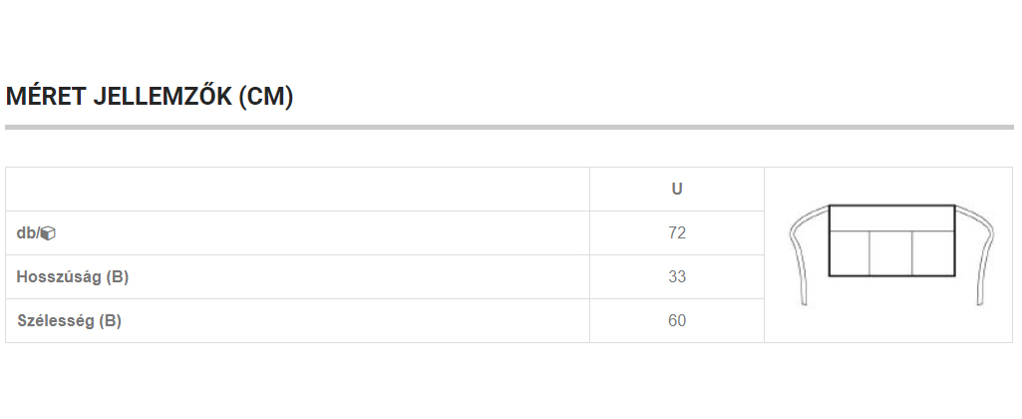Click the apron size diagram image

892,254
